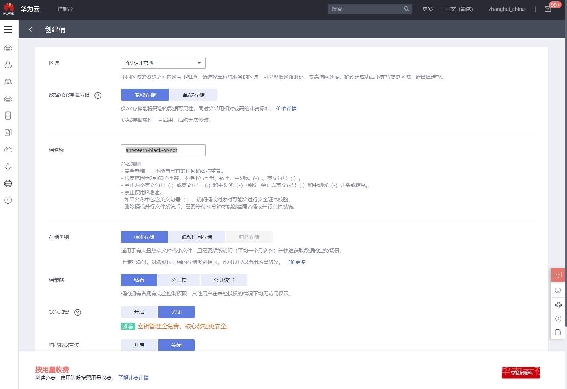Image resolution: width=567 pixels, height=389 pixels.
Task: Click the 推荐 green tag
Action: [128, 326]
